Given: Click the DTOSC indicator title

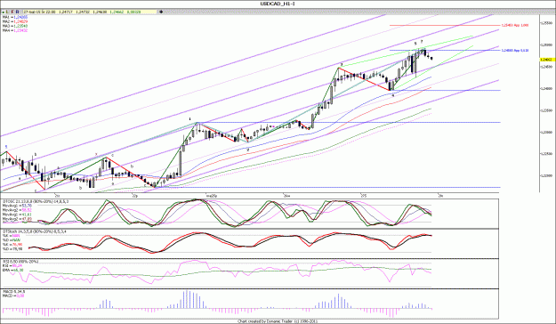Looking at the screenshot, I should tap(36, 201).
